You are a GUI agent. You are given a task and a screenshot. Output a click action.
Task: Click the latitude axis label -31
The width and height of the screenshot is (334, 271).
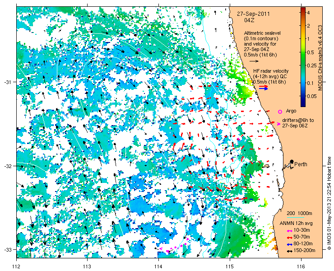click(x=8, y=82)
